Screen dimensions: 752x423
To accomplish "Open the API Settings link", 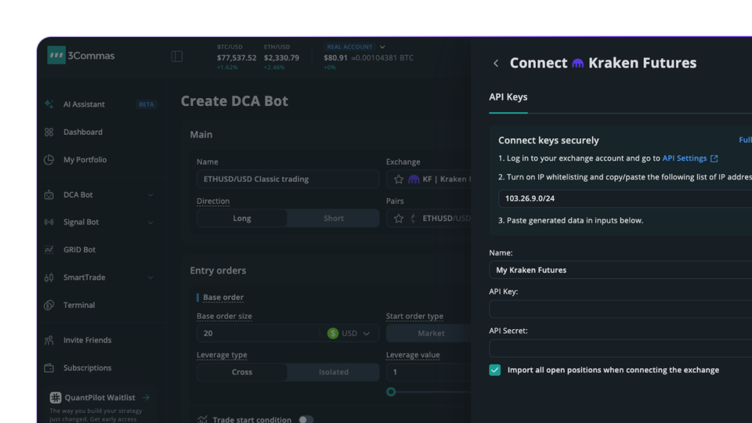I will 684,158.
